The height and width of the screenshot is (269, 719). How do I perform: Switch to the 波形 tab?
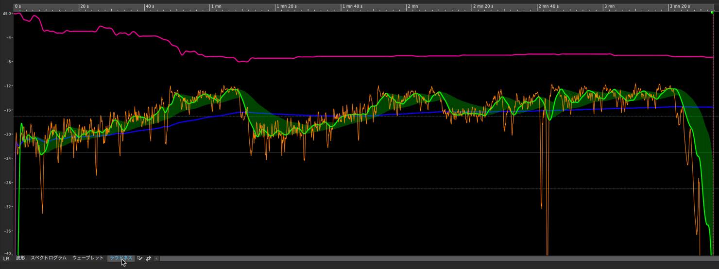20,258
